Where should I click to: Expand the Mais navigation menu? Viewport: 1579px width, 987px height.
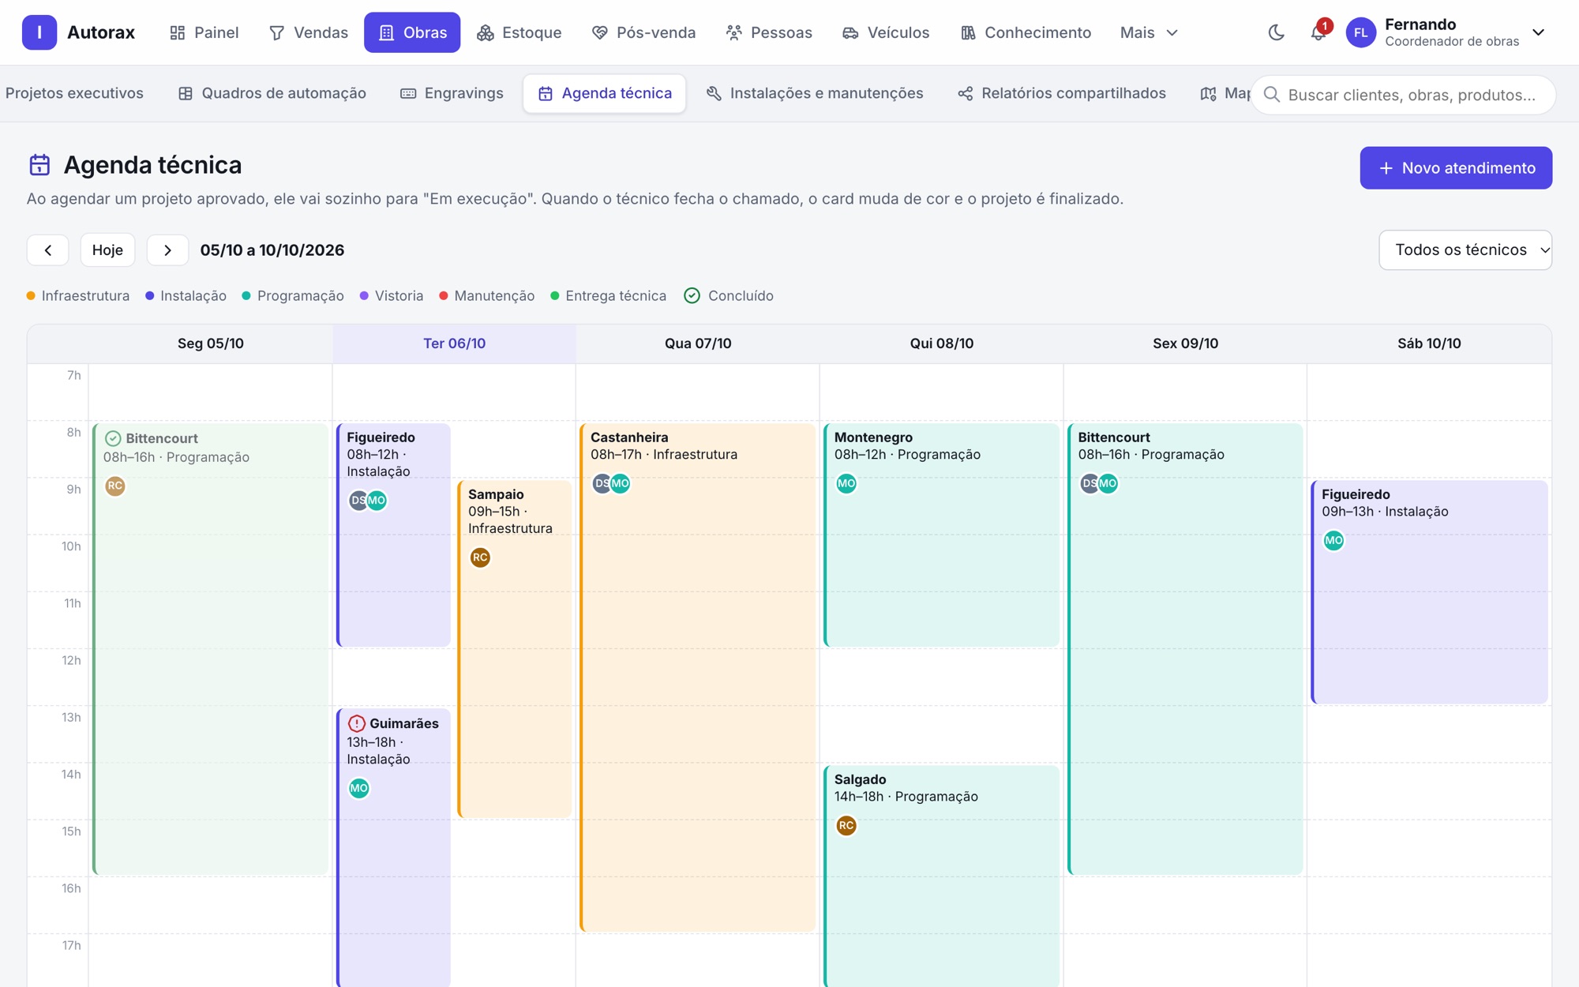pyautogui.click(x=1149, y=32)
